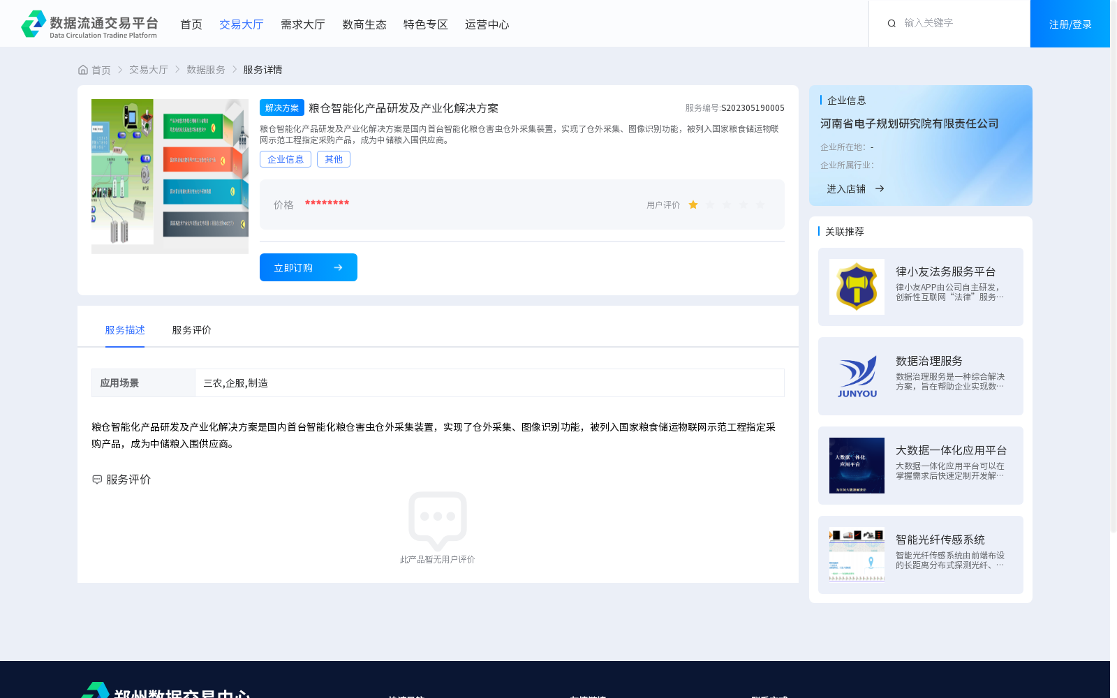Open 首页 in top navigation
The image size is (1117, 698).
(191, 24)
